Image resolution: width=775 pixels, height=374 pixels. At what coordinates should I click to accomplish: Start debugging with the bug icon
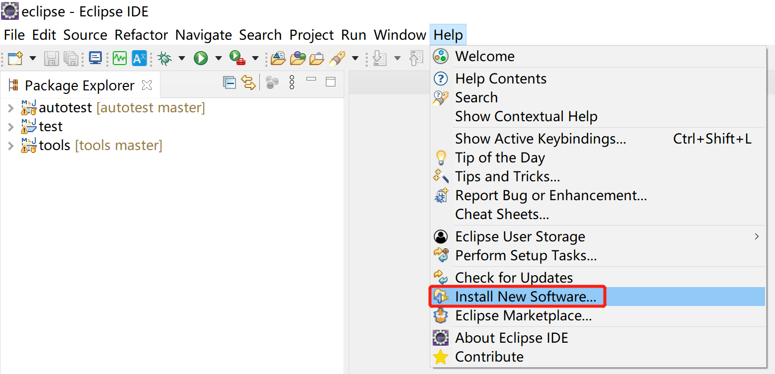(164, 58)
